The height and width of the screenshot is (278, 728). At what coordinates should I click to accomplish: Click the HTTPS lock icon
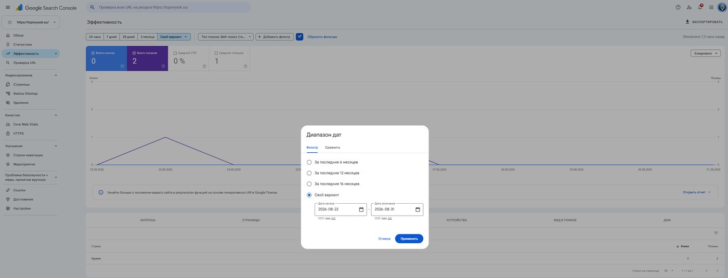[8, 134]
